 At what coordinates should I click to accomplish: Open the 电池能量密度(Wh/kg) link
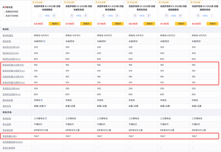(13, 142)
